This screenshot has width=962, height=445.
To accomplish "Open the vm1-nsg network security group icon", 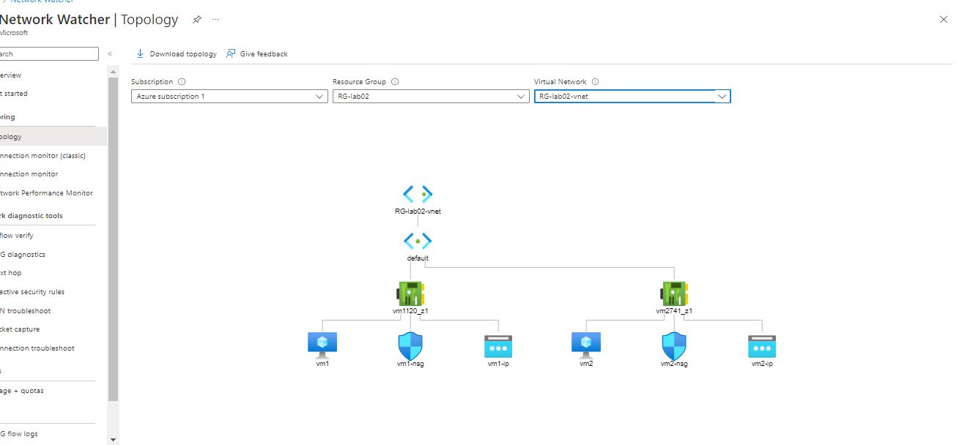I will (410, 344).
